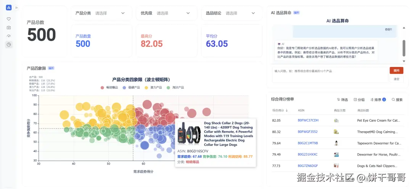Open ASIN link B0FWC37CDH
Image resolution: width=412 pixels, height=189 pixels.
[308, 121]
